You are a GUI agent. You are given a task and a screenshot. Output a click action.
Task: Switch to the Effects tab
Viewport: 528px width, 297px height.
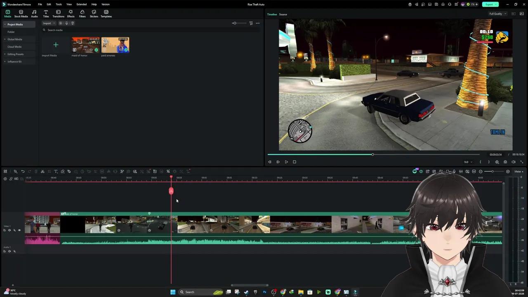pos(71,14)
